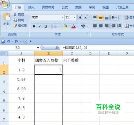Decrease font size with small A
The height and width of the screenshot is (125, 134).
86,17
